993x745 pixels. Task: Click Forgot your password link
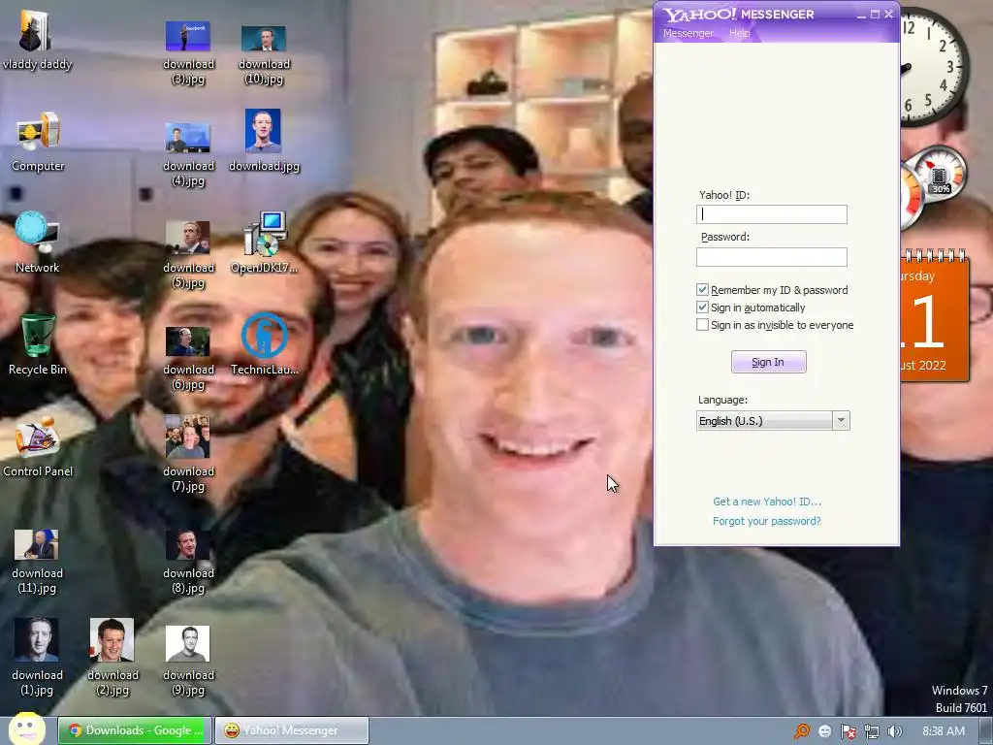coord(766,521)
